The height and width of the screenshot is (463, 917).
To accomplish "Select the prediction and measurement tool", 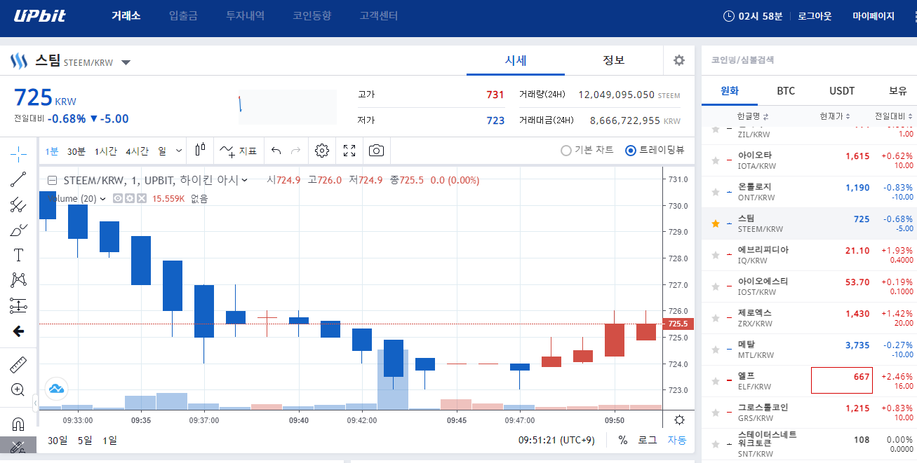I will (19, 305).
